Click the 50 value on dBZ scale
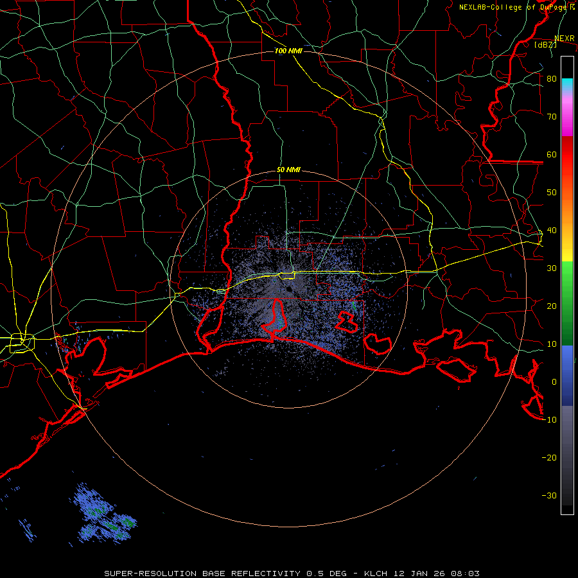Viewport: 578px width, 578px height. pos(552,193)
